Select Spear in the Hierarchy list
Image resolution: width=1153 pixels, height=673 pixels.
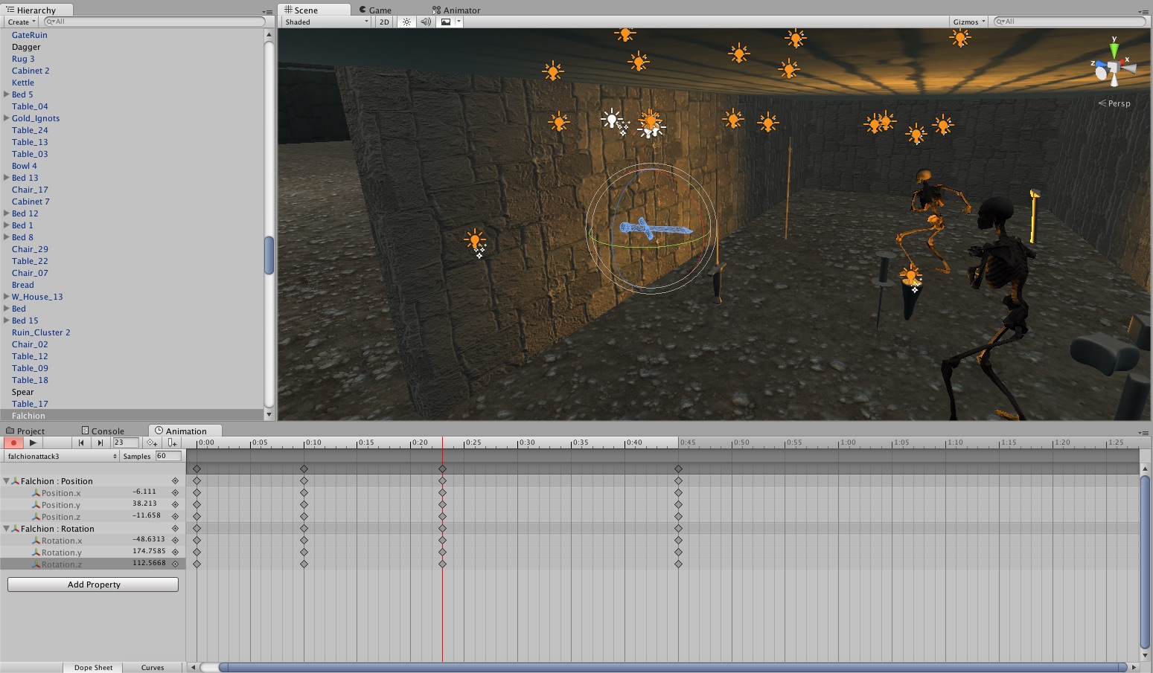tap(23, 392)
